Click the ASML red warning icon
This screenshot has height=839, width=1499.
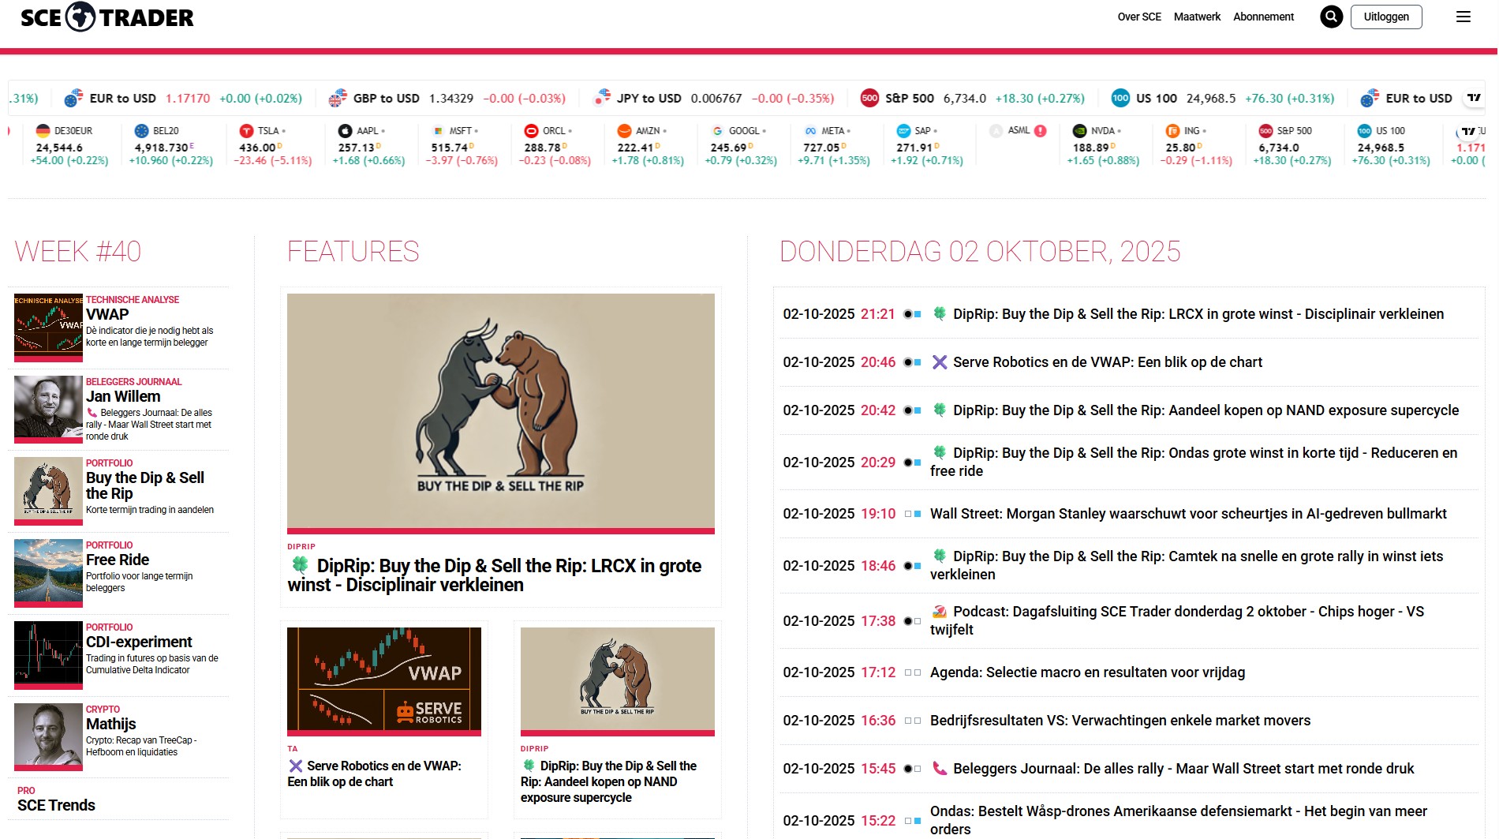[x=1041, y=131]
